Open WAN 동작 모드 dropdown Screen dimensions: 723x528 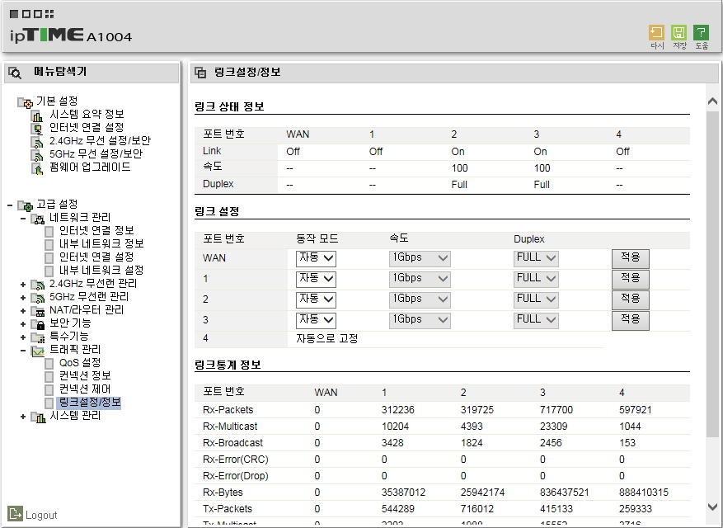[x=316, y=258]
